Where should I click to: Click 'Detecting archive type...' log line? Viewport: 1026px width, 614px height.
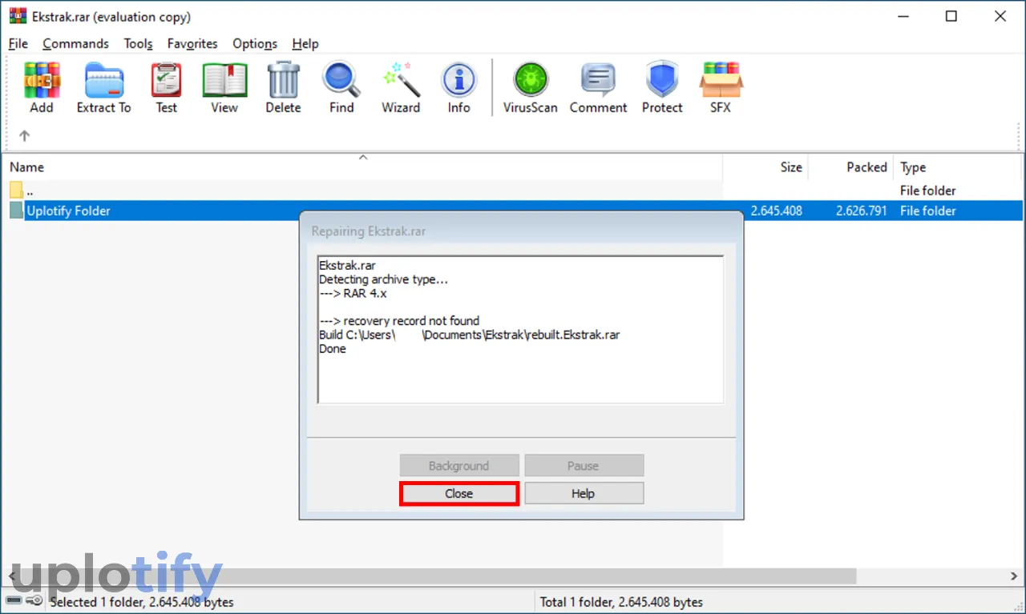pyautogui.click(x=383, y=279)
